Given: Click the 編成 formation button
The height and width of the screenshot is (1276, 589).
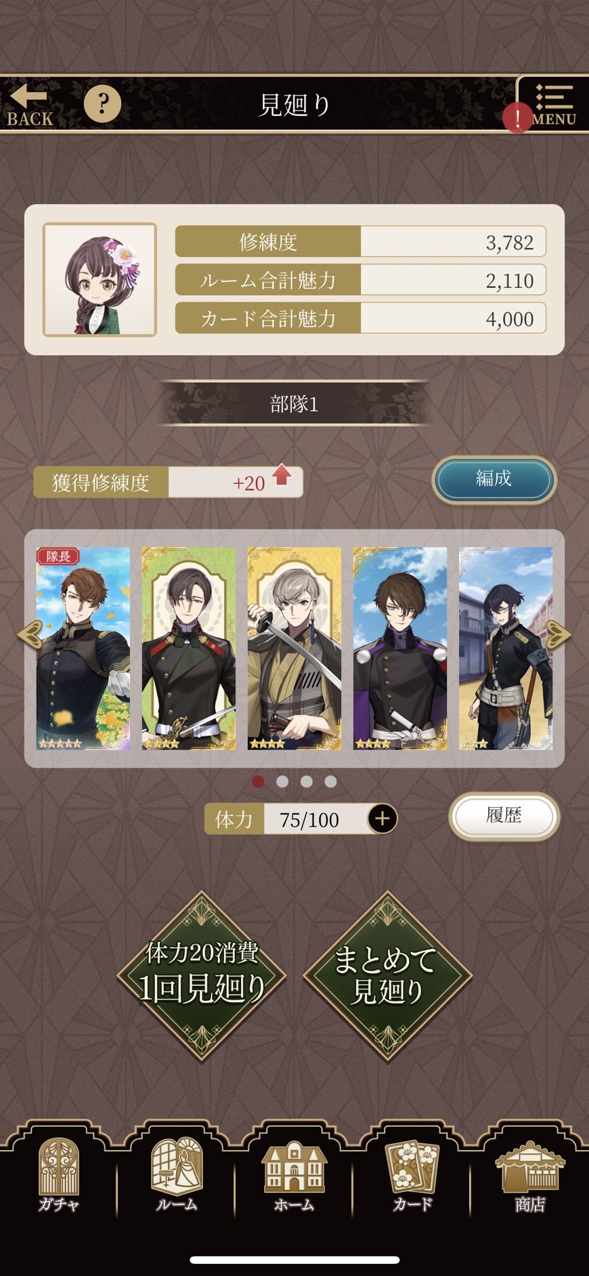Looking at the screenshot, I should pyautogui.click(x=494, y=480).
